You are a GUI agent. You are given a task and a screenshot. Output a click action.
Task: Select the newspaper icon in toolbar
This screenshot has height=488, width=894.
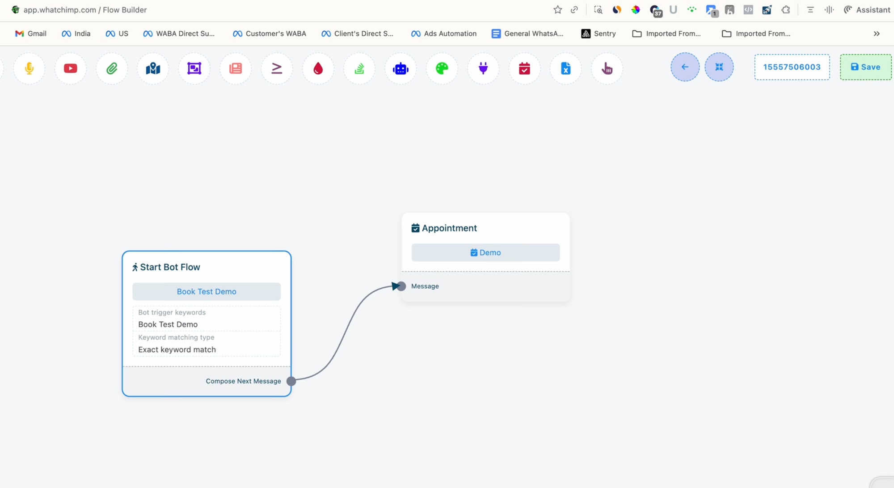pyautogui.click(x=236, y=68)
